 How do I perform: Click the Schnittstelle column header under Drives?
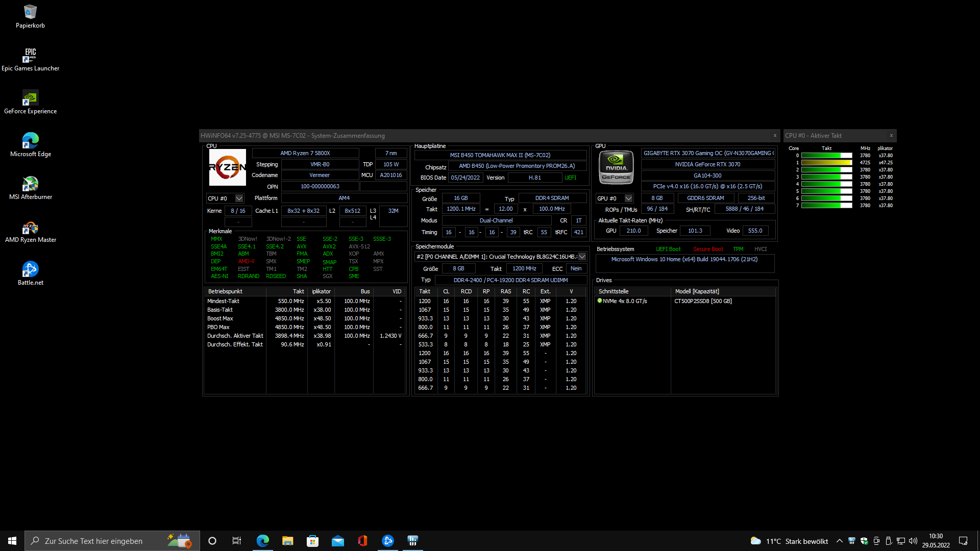(x=614, y=291)
